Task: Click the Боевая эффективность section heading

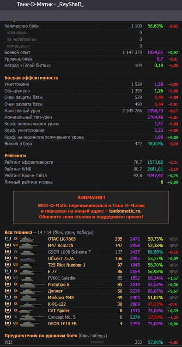Action: [31, 78]
